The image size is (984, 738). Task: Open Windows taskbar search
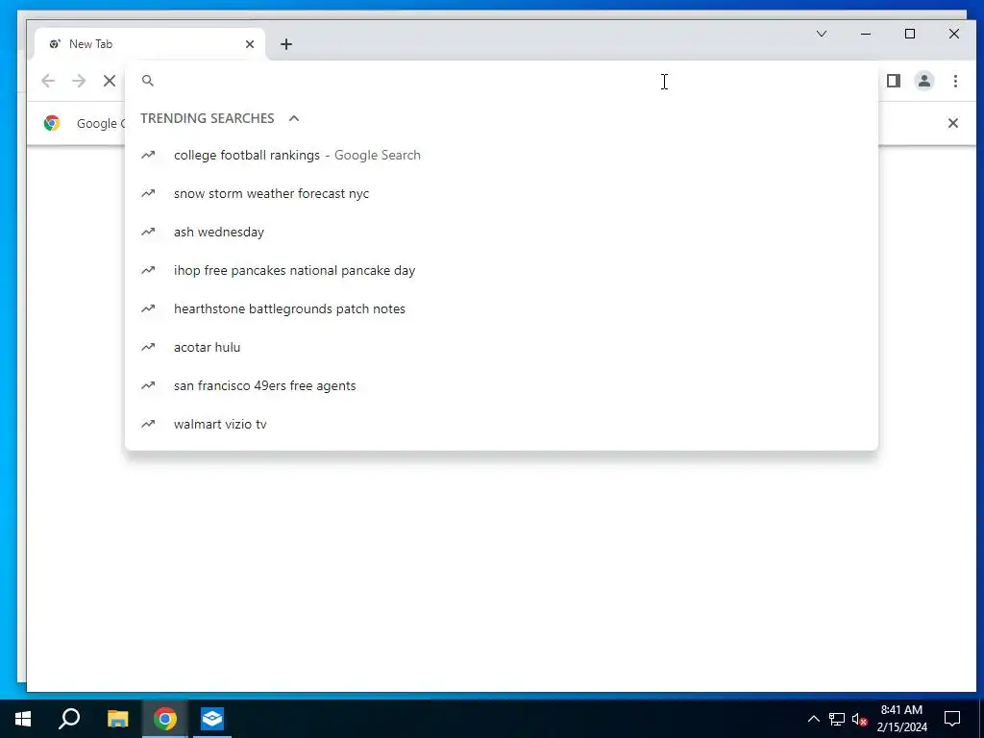point(69,719)
